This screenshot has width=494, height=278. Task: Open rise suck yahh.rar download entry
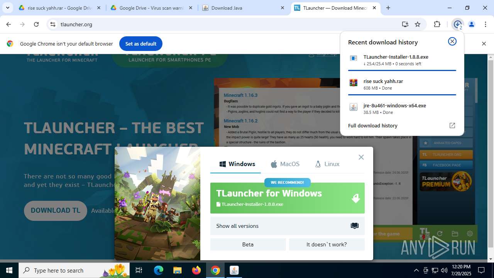(402, 85)
